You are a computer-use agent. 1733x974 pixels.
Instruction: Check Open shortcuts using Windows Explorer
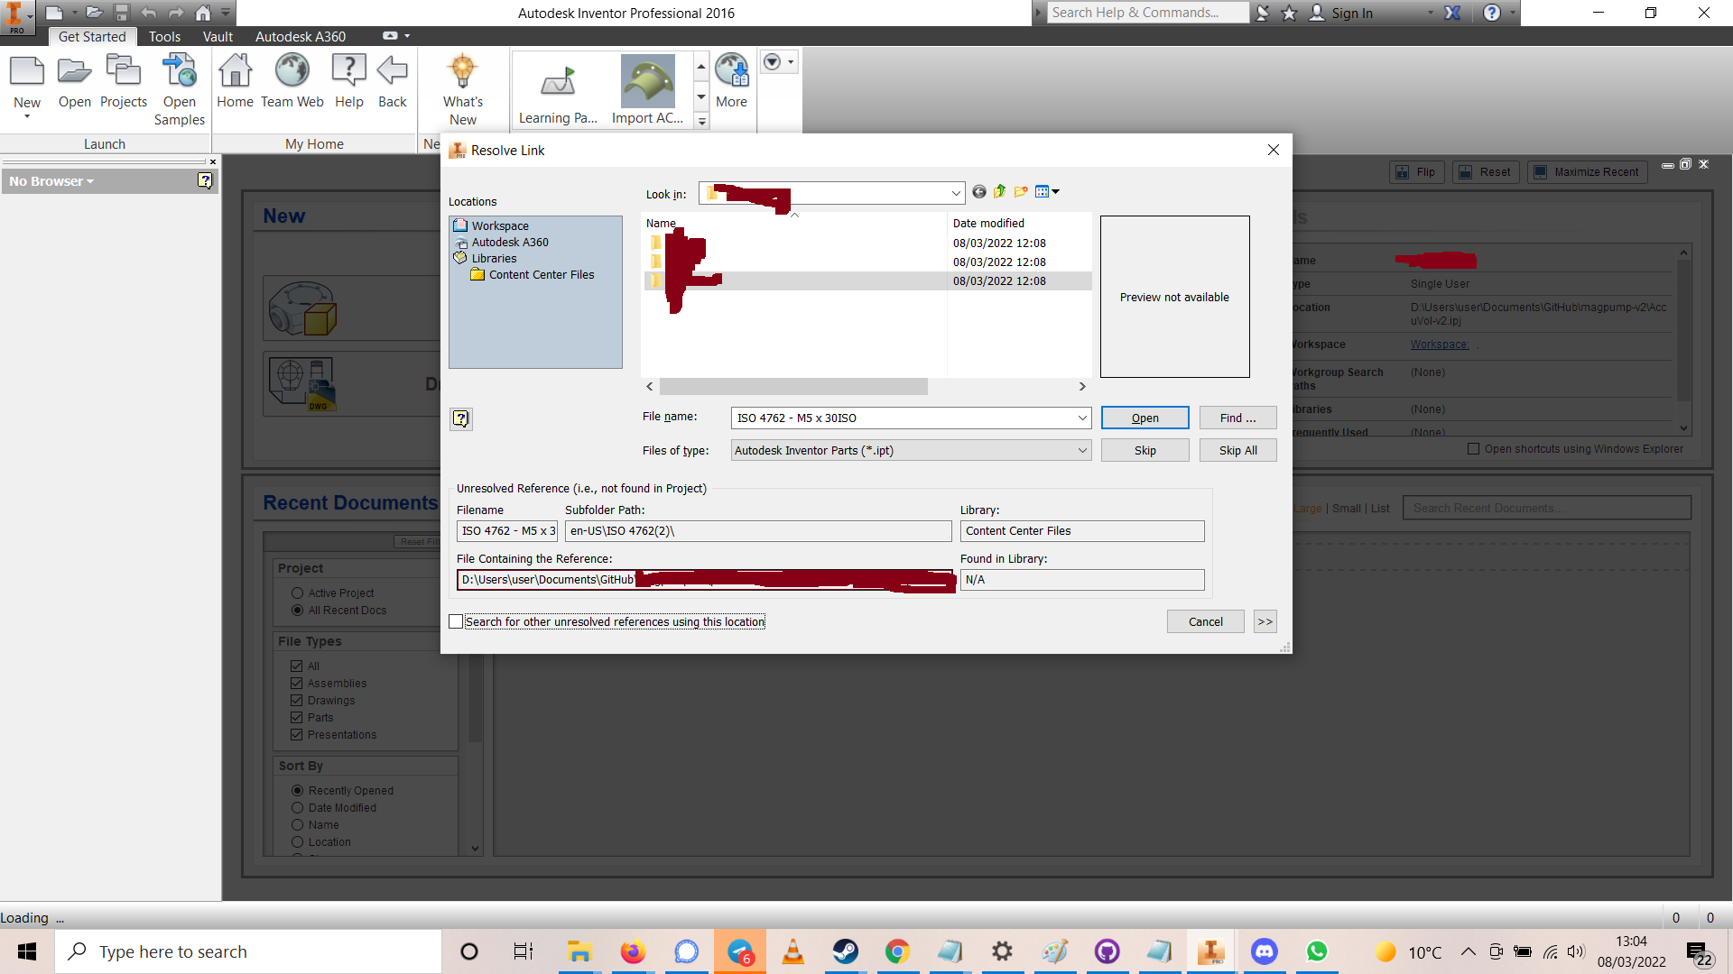pyautogui.click(x=1474, y=449)
